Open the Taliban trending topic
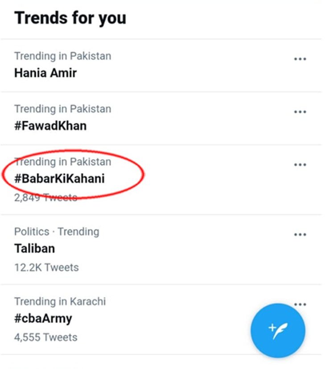This screenshot has width=330, height=369. coord(34,248)
